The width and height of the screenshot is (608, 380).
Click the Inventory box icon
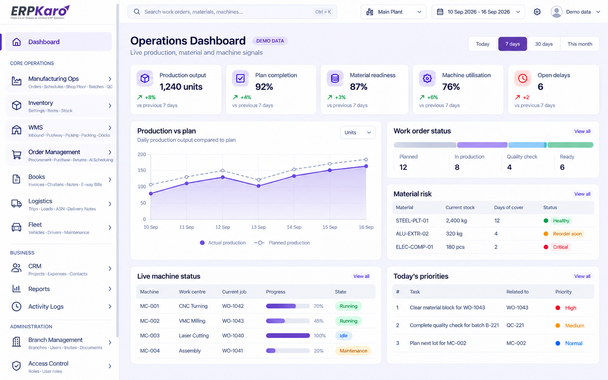(x=16, y=105)
